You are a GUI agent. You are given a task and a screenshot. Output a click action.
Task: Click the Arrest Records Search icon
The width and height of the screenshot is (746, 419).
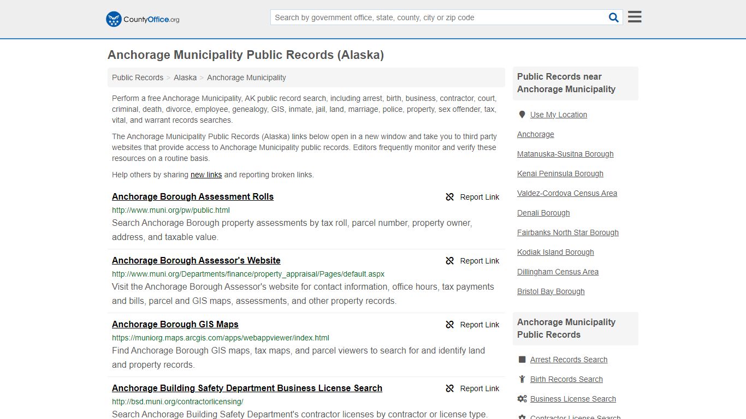point(522,360)
